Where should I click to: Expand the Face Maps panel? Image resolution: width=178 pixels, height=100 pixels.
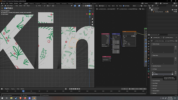click(155, 83)
